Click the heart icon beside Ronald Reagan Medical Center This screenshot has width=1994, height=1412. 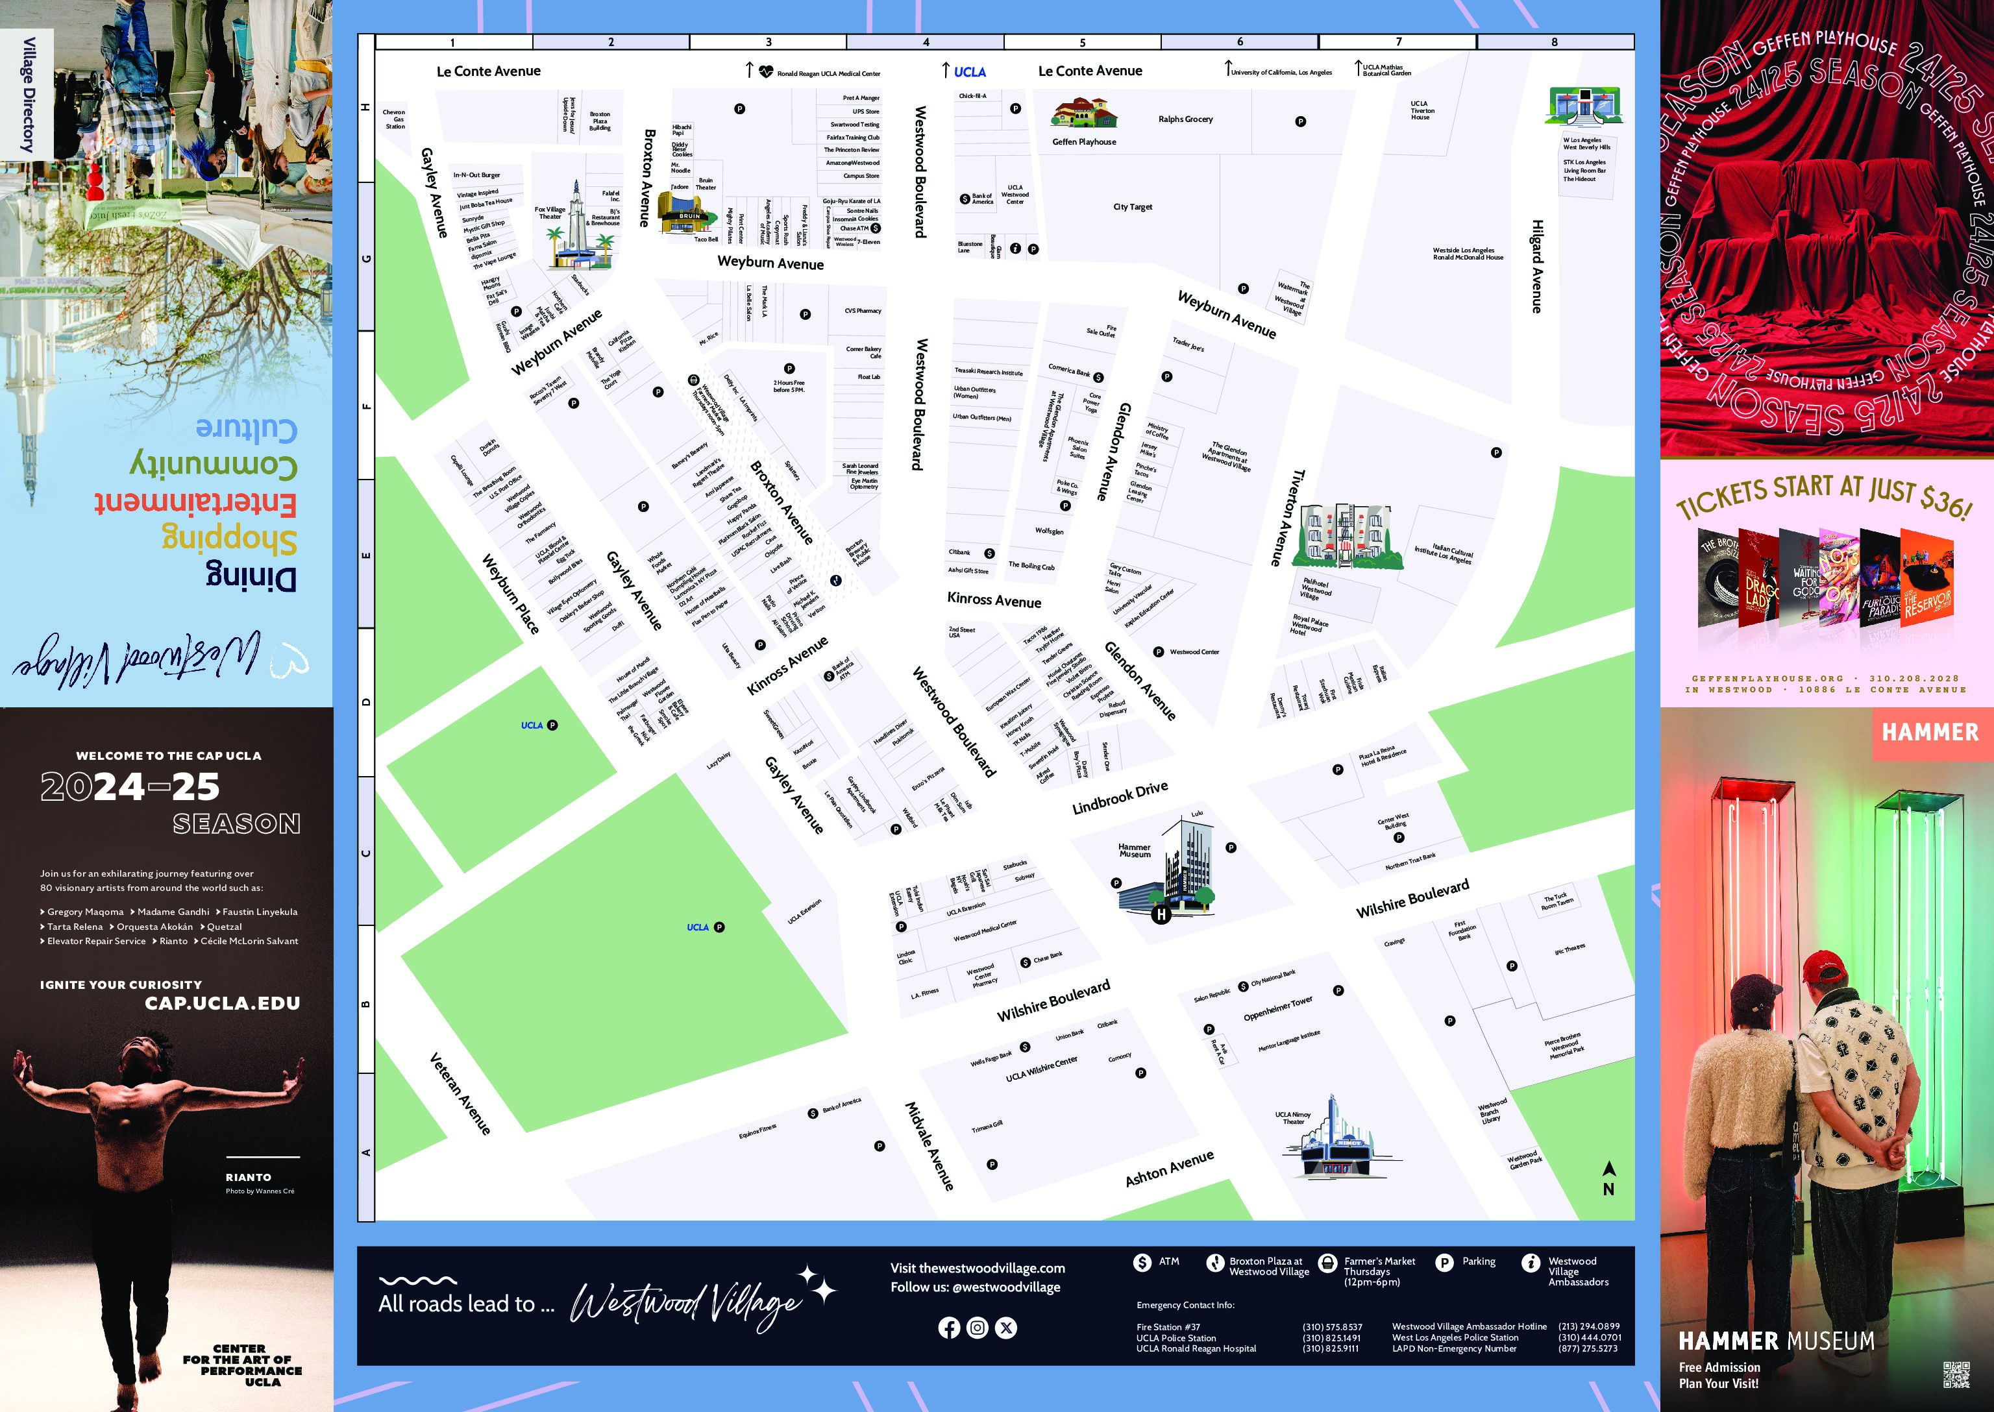(766, 72)
